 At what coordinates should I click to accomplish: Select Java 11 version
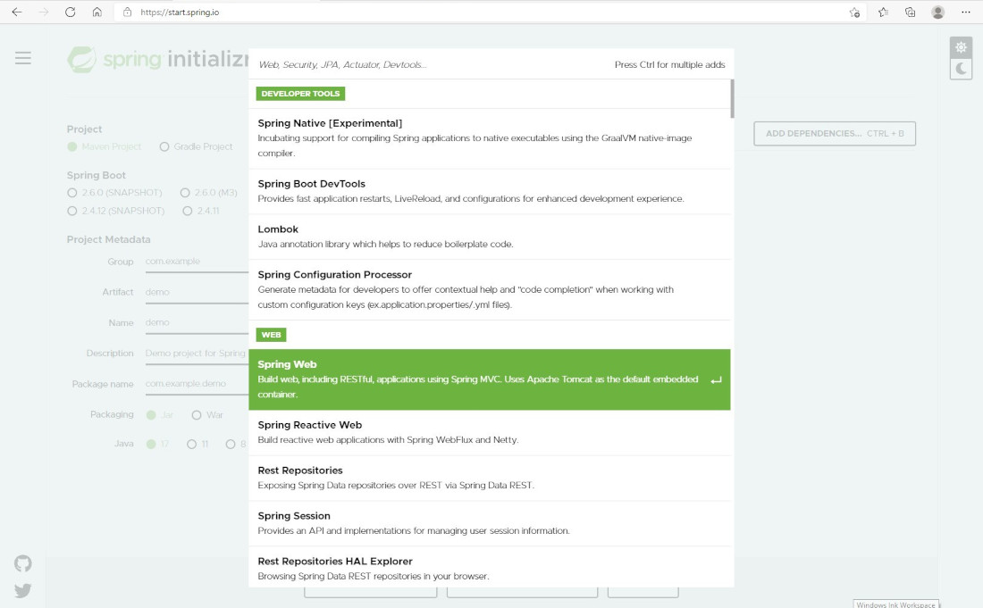(x=191, y=445)
